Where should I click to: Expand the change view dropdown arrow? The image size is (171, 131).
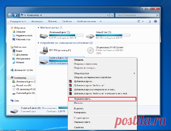coord(143,21)
